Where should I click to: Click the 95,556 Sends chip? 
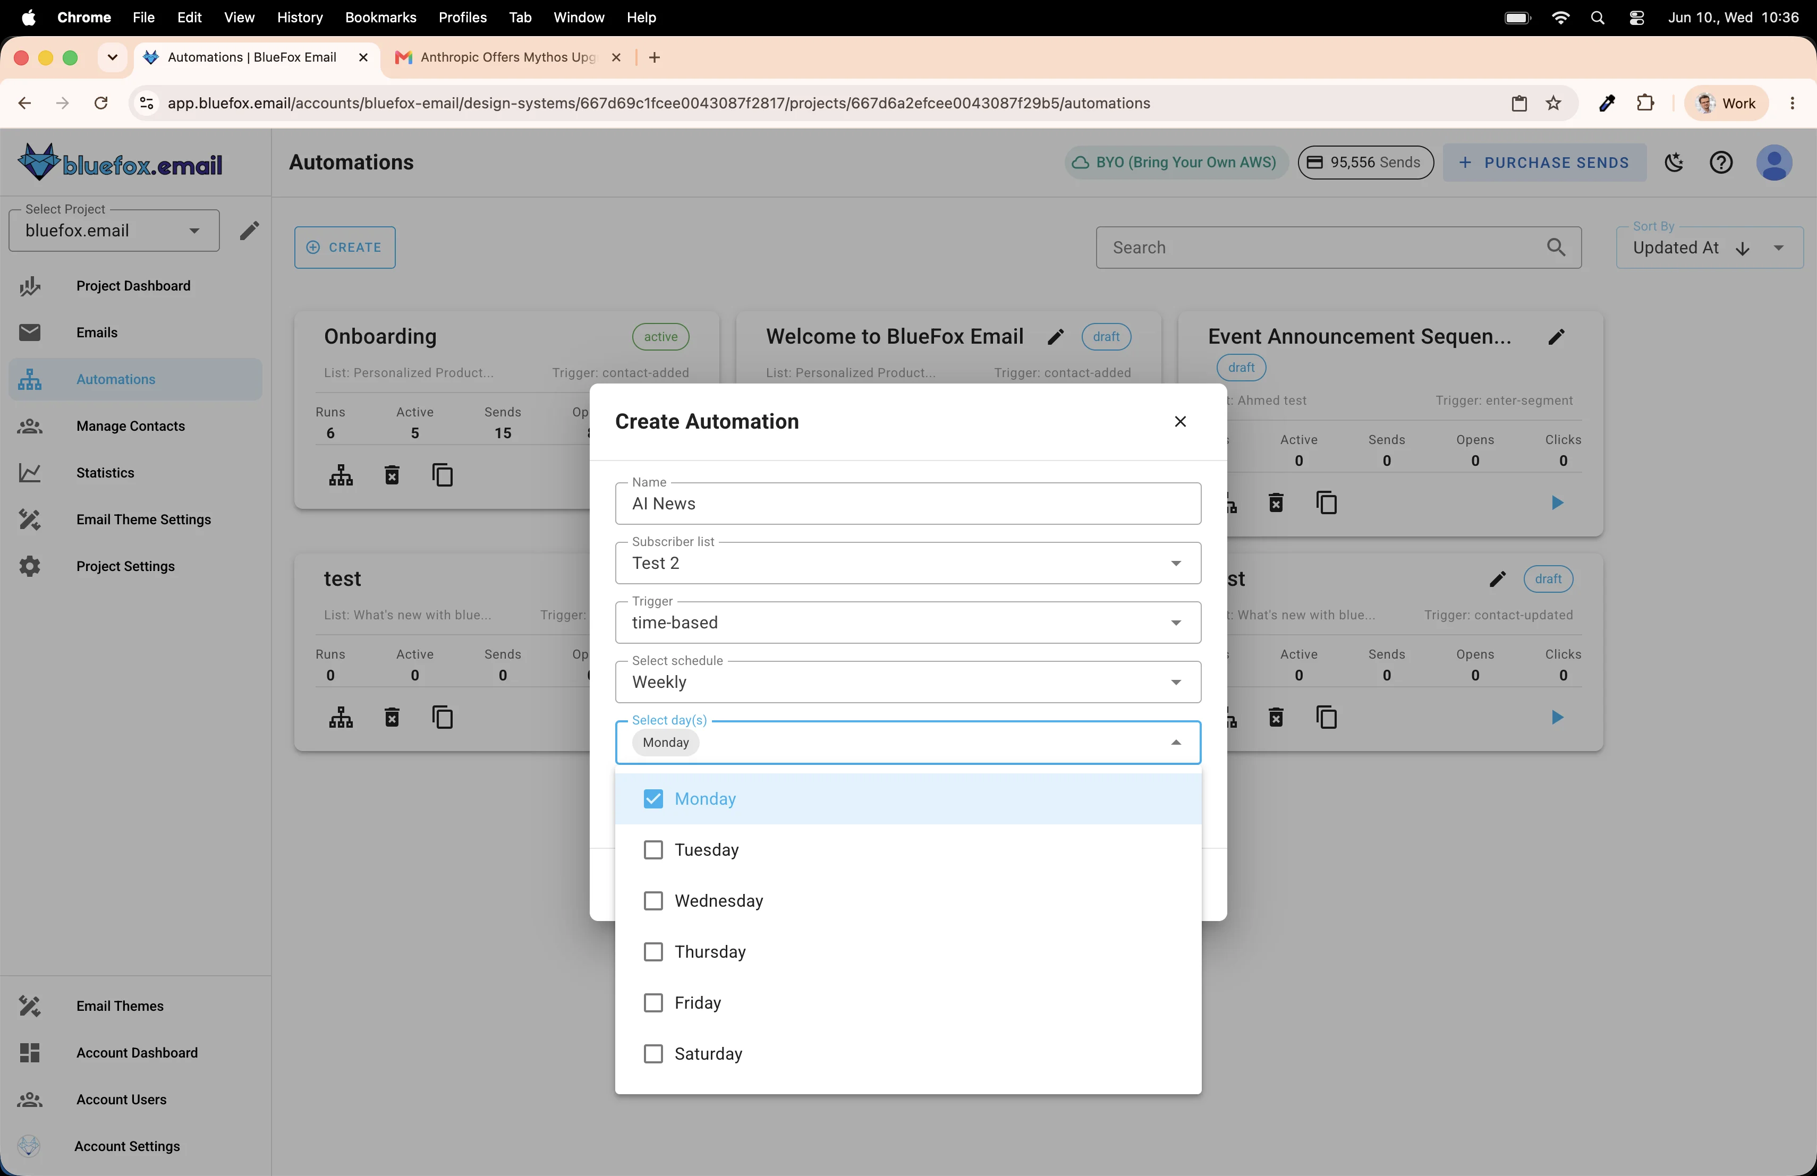tap(1365, 163)
